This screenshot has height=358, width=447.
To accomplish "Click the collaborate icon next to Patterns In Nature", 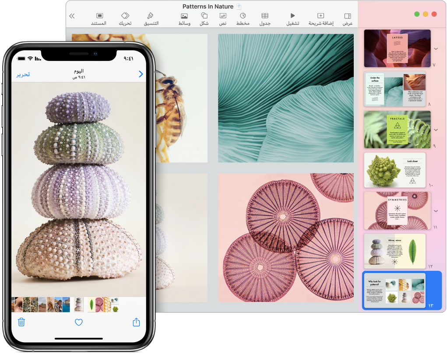I will pos(239,6).
